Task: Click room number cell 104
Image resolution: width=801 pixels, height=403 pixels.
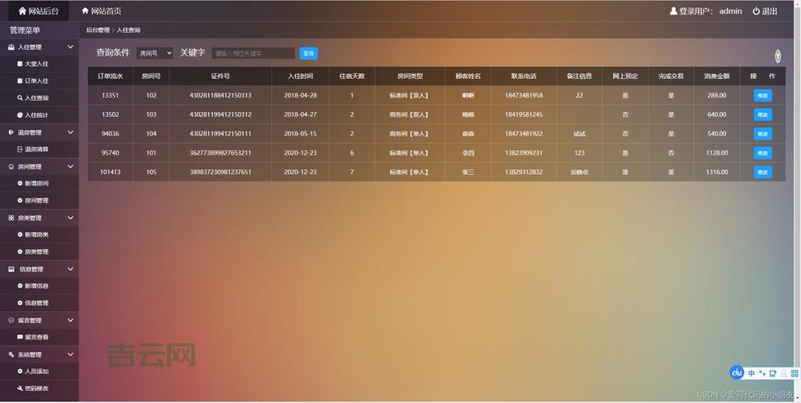Action: [151, 134]
